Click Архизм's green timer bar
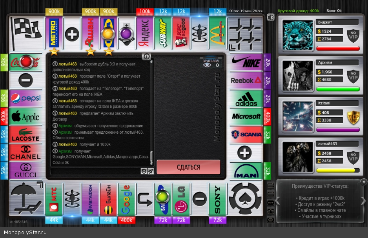The height and width of the screenshot is (238, 368). coord(338,89)
